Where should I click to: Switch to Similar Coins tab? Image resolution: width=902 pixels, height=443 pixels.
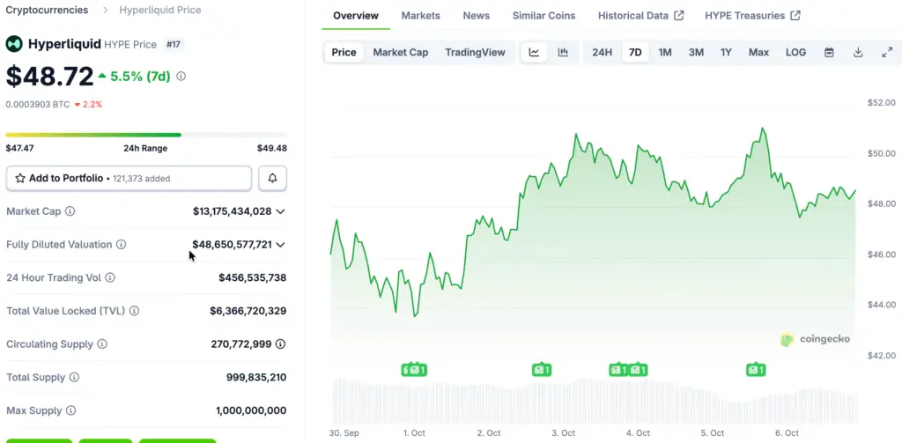click(x=543, y=16)
